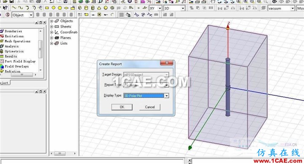This screenshot has height=164, width=304.
Task: Select the Draw torus tool
Action: coord(112,8)
